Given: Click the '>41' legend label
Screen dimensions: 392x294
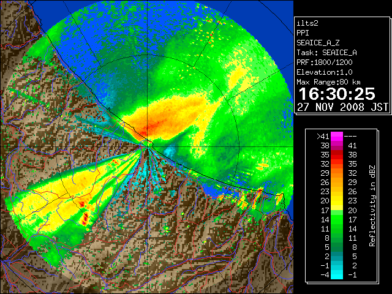Looking at the screenshot, I should 323,136.
